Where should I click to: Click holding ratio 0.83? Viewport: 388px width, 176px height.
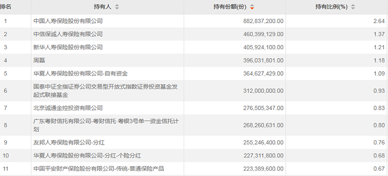point(379,108)
